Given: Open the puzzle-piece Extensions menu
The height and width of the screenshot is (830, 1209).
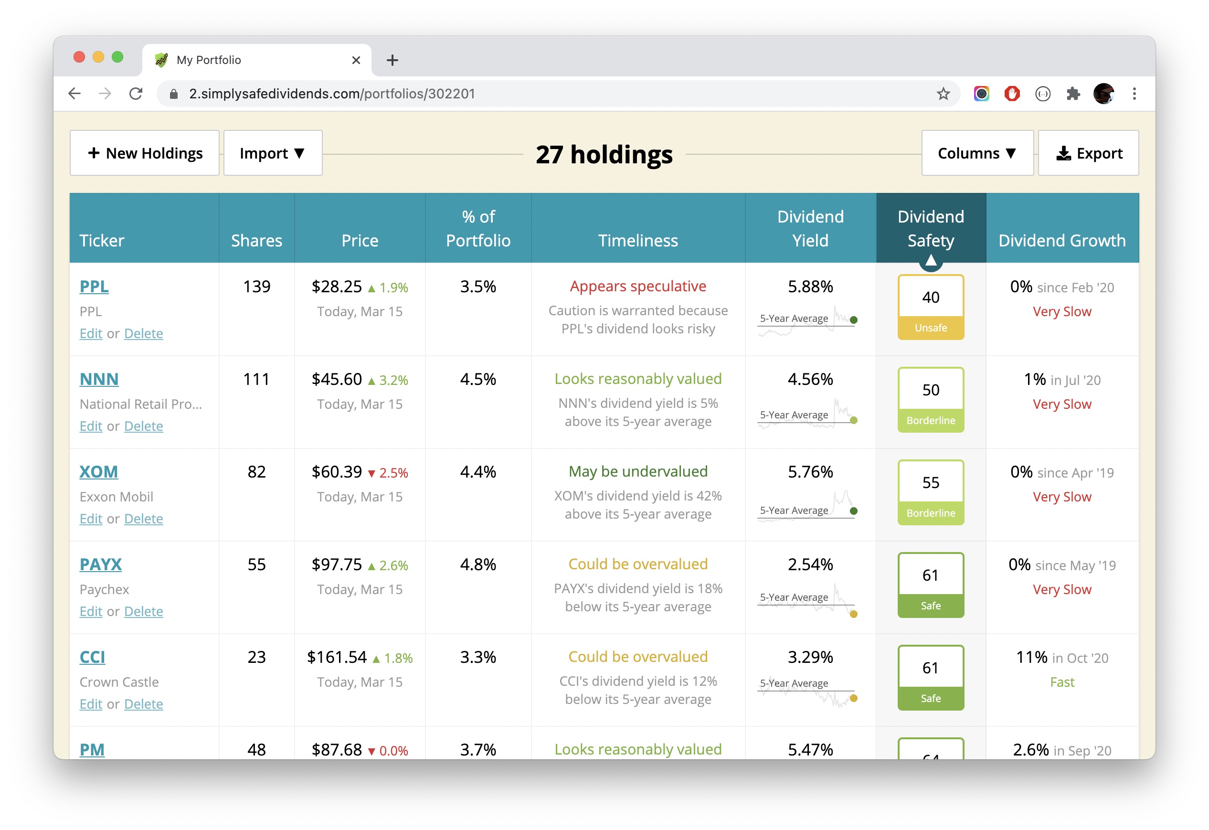Looking at the screenshot, I should click(1073, 94).
